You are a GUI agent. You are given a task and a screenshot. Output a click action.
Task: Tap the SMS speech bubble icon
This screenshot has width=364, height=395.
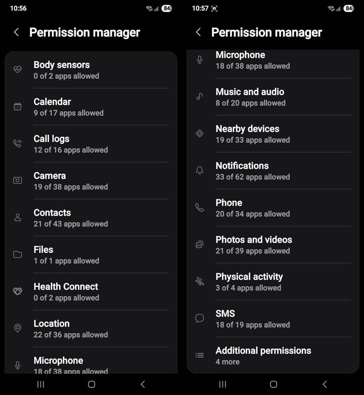tap(200, 319)
